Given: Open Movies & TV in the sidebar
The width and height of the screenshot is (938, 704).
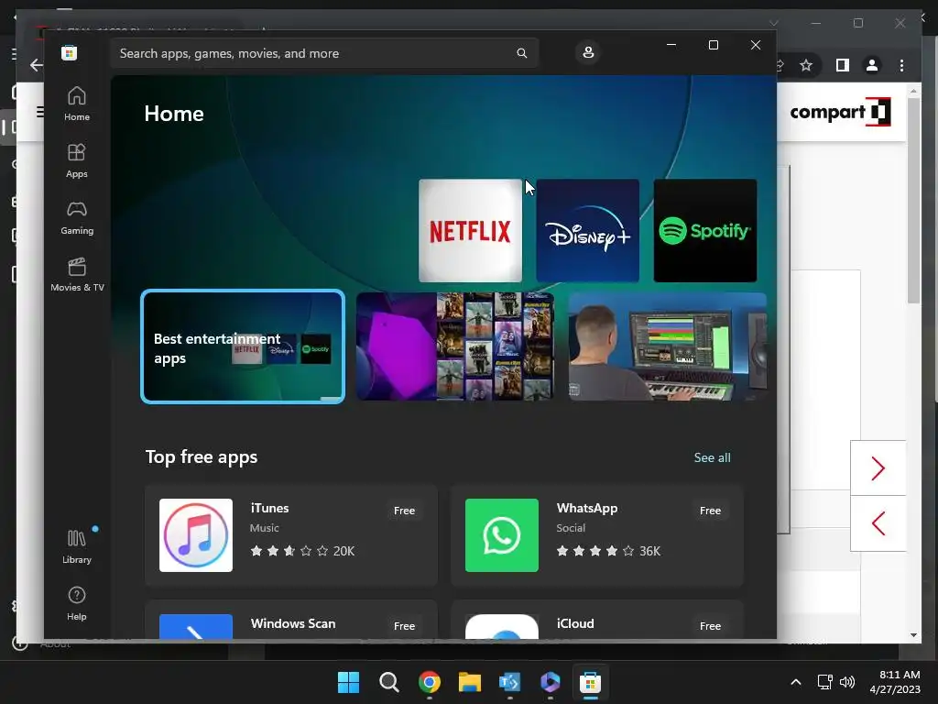Looking at the screenshot, I should click(77, 274).
